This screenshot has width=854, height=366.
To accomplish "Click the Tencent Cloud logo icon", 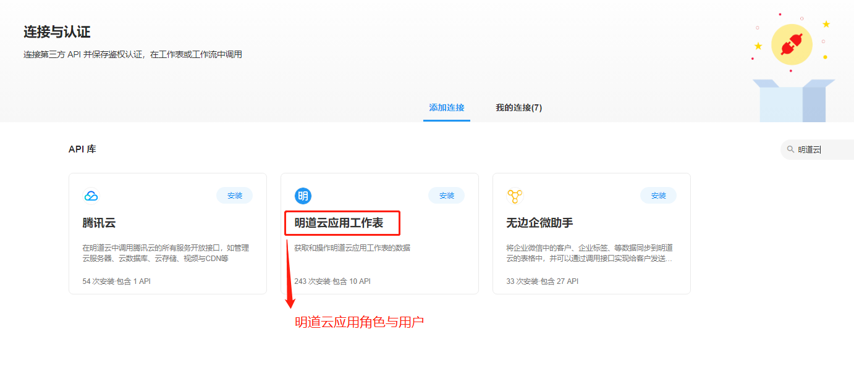I will coord(91,196).
